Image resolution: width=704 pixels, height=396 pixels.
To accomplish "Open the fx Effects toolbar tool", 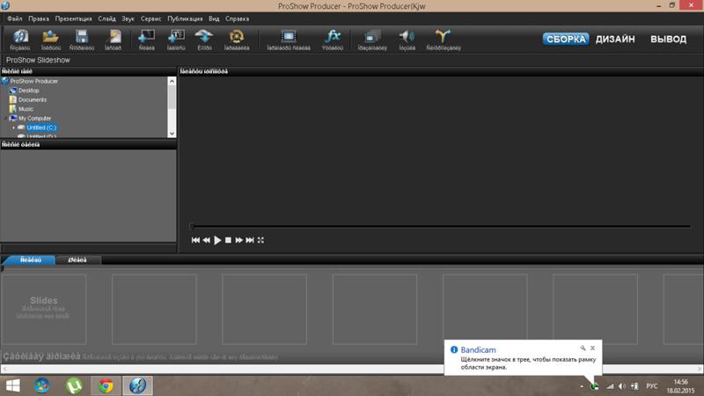I will 333,39.
